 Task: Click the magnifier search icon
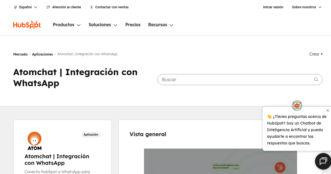click(x=316, y=80)
